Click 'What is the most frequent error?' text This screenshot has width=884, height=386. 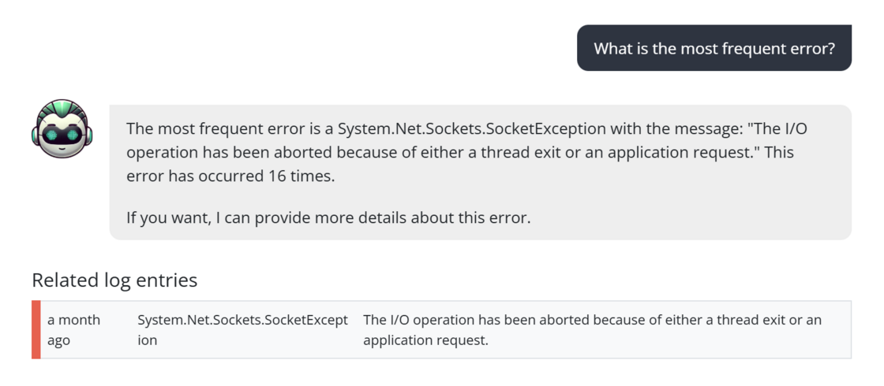[714, 48]
